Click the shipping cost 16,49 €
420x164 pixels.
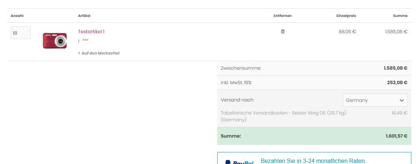coord(399,113)
